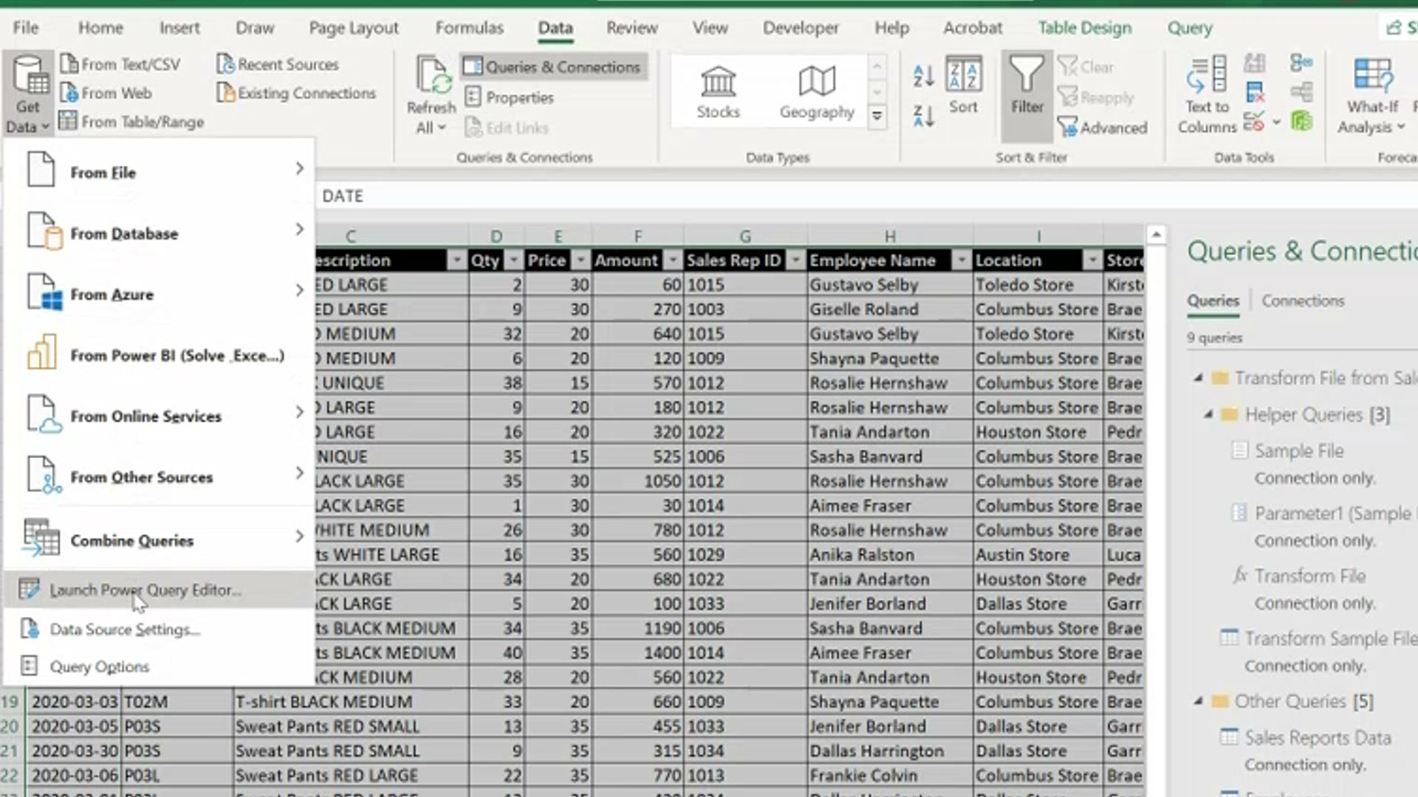Toggle the Employee Name column filter dropdown
Screen dimensions: 1418x797
(959, 260)
